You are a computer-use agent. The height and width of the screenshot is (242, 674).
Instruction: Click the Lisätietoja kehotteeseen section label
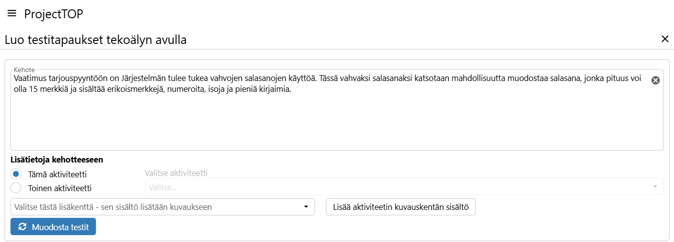click(57, 160)
